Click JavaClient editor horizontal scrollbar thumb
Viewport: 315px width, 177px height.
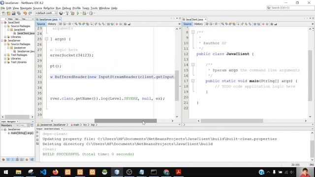232,121
